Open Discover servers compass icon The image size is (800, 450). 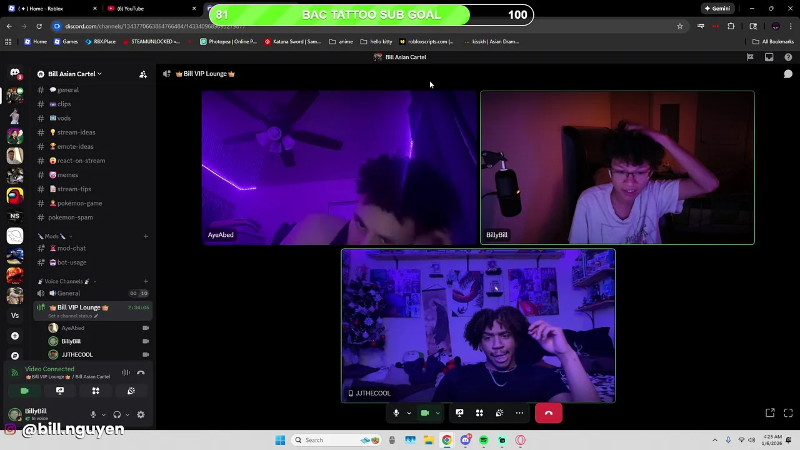(x=15, y=356)
